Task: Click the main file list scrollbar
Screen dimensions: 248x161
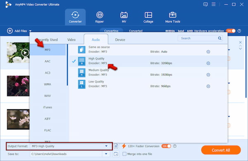Action: pos(246,67)
